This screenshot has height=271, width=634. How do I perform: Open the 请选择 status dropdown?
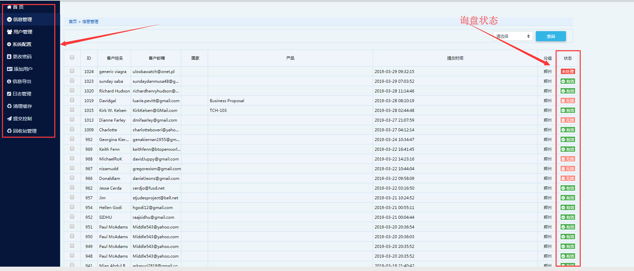513,36
